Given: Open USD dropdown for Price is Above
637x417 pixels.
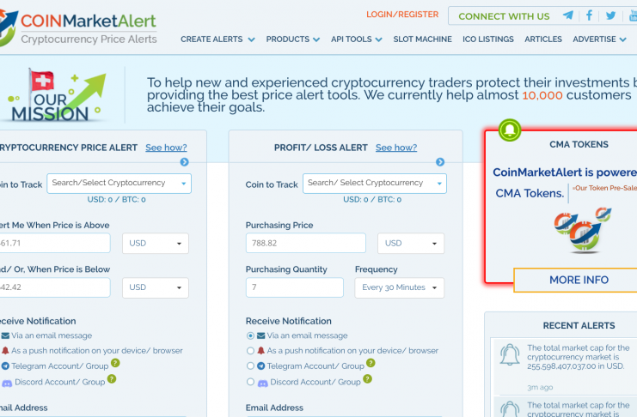Looking at the screenshot, I should pos(156,244).
